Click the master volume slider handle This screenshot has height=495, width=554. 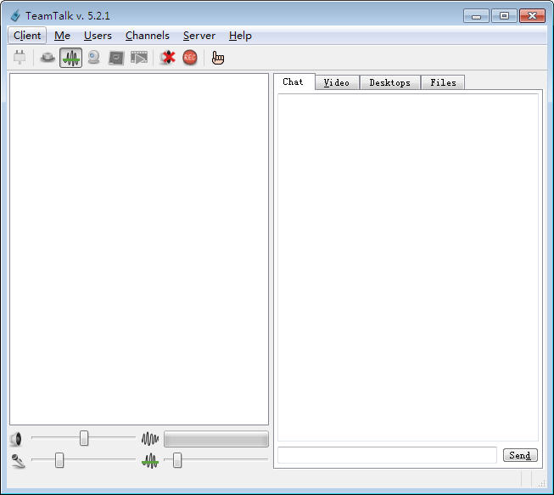pyautogui.click(x=84, y=438)
